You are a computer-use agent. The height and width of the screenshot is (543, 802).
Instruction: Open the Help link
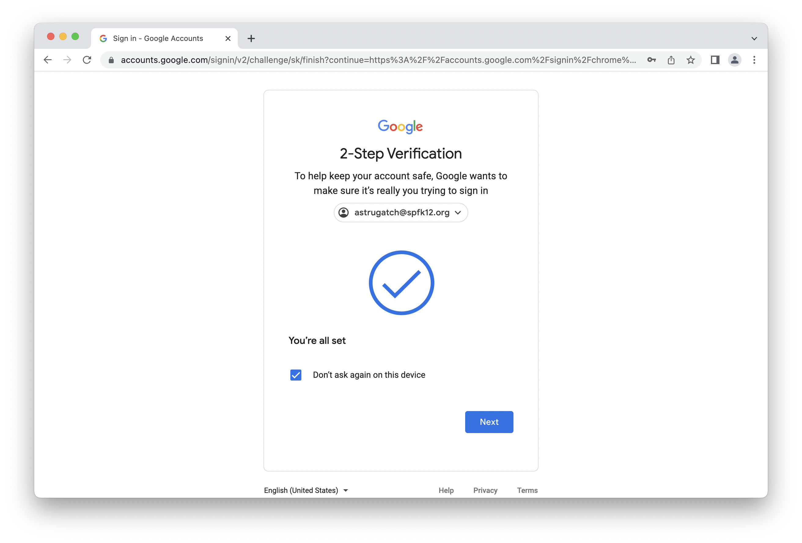pyautogui.click(x=446, y=490)
